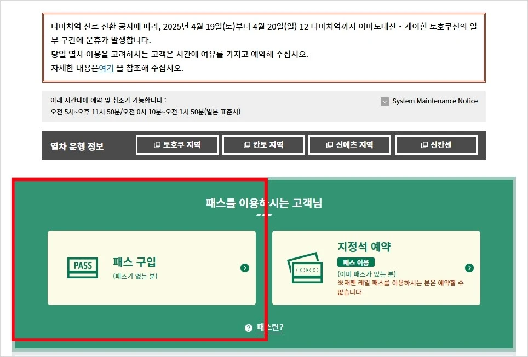Open the 신칸센 train information
This screenshot has height=357, width=528.
pos(436,144)
